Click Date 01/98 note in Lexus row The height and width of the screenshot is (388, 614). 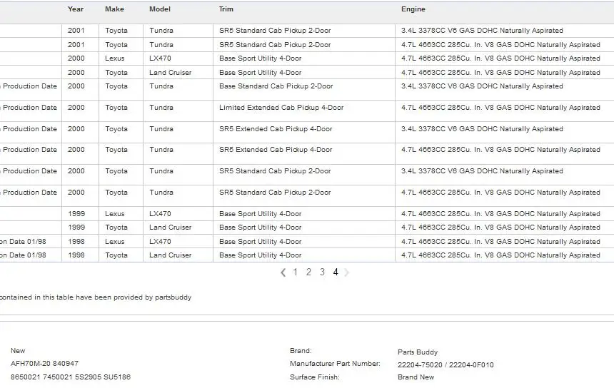coord(23,242)
